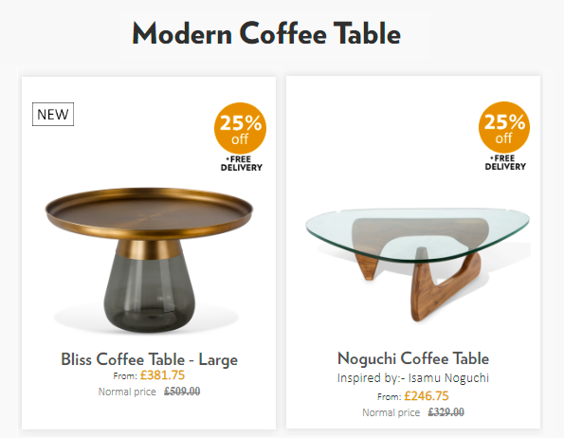564x438 pixels.
Task: Select the £381.75 sale price
Action: 162,375
